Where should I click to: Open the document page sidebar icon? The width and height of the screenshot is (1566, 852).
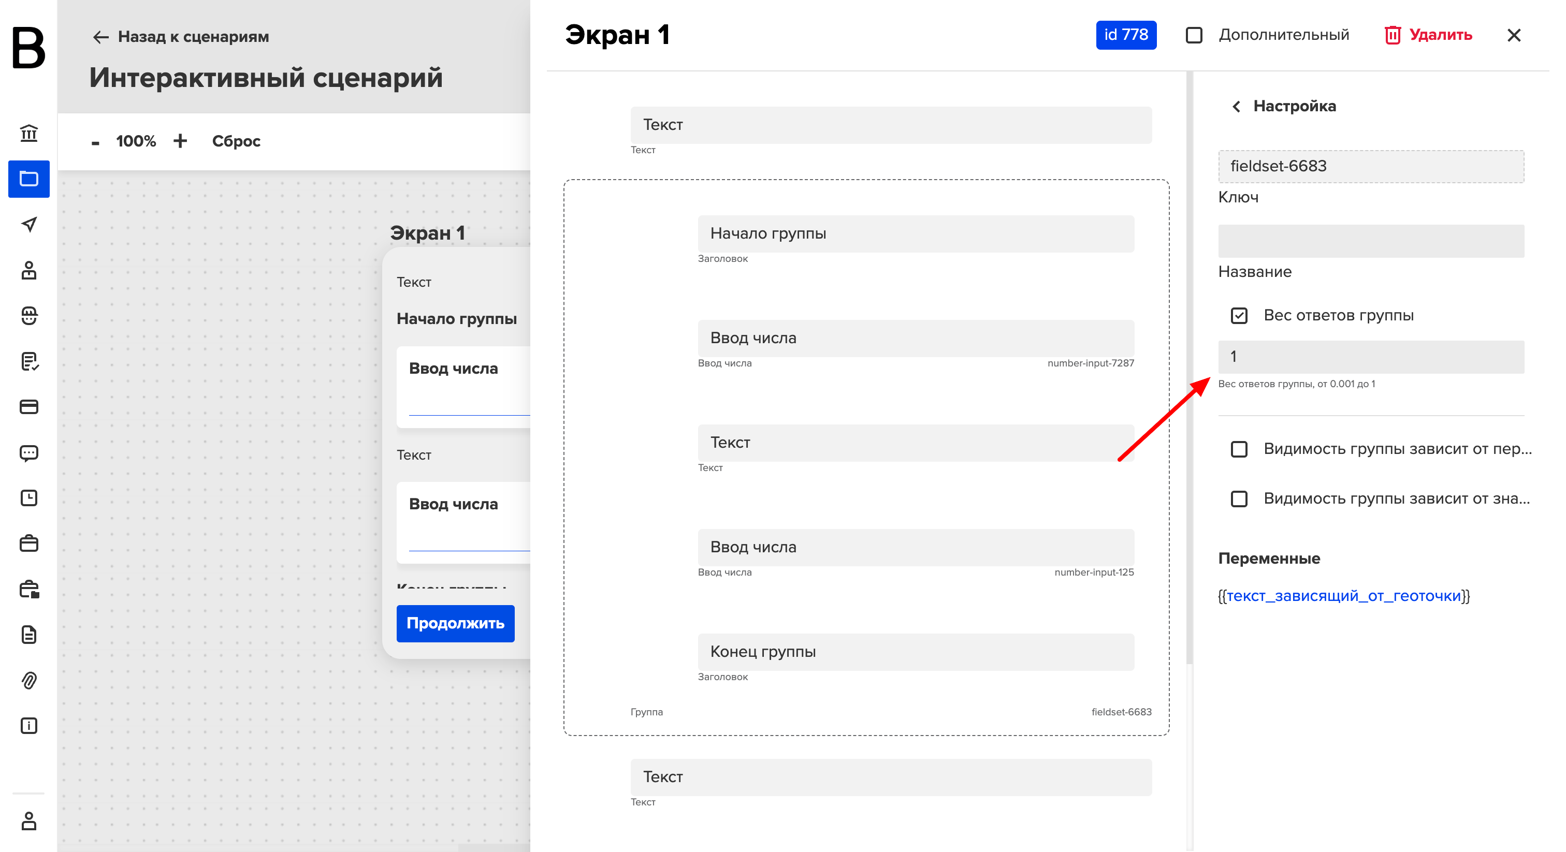(28, 635)
